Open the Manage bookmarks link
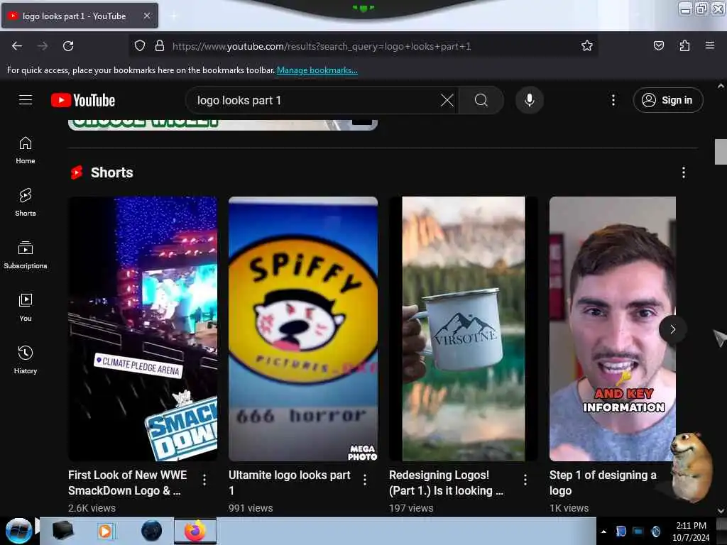This screenshot has width=727, height=545. tap(317, 70)
